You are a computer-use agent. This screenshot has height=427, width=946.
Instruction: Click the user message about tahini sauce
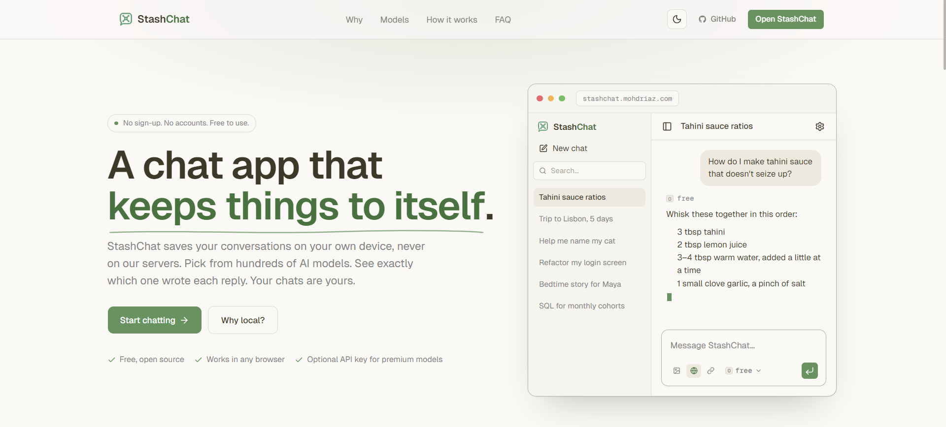tap(760, 168)
